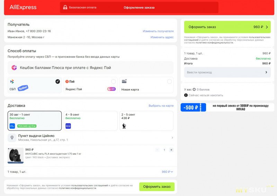The image size is (277, 196).
Task: Click the quantity value 1
Action: tap(164, 150)
